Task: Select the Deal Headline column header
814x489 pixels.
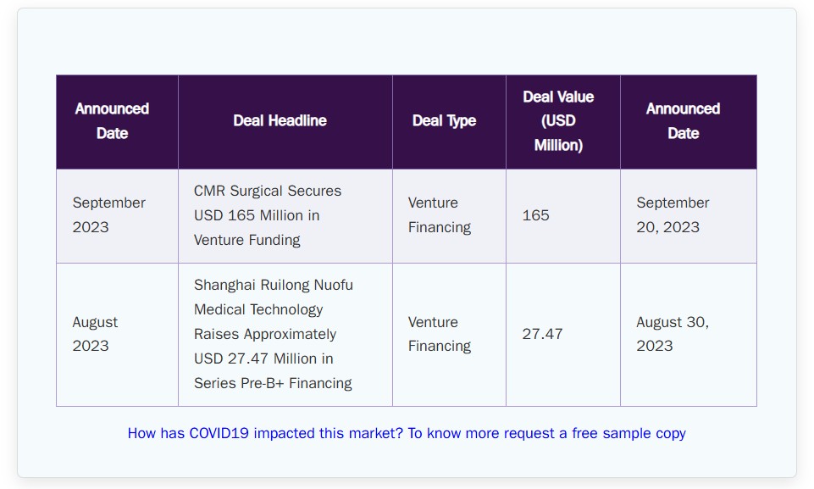Action: pos(285,122)
